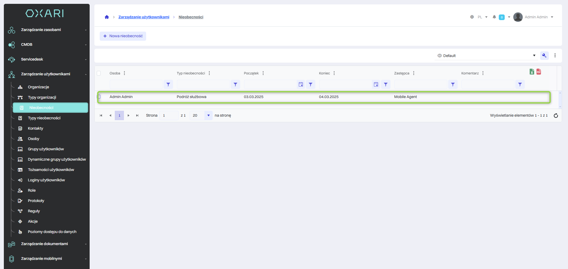Viewport: 568px width, 269px height.
Task: Check the Admin Admin row checkbox
Action: tap(99, 97)
